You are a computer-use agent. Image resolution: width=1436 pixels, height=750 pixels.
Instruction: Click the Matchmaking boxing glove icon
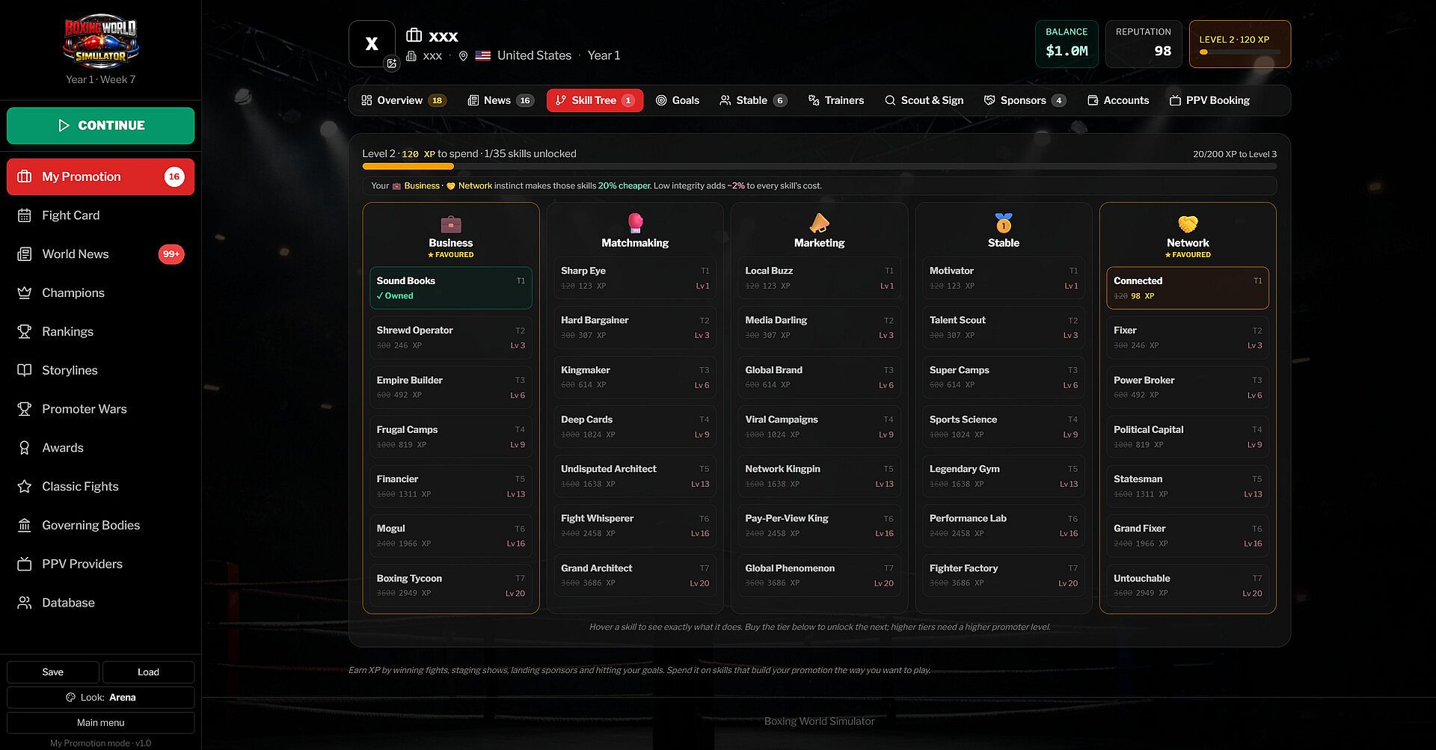(635, 223)
